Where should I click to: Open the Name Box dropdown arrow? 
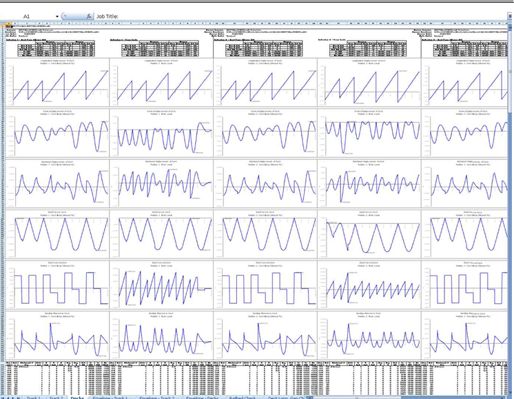[56, 15]
